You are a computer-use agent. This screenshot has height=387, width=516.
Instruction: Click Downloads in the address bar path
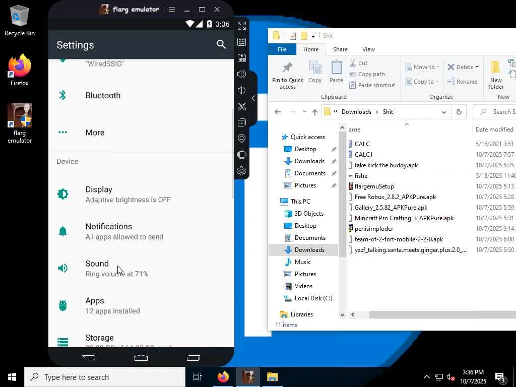click(x=356, y=112)
